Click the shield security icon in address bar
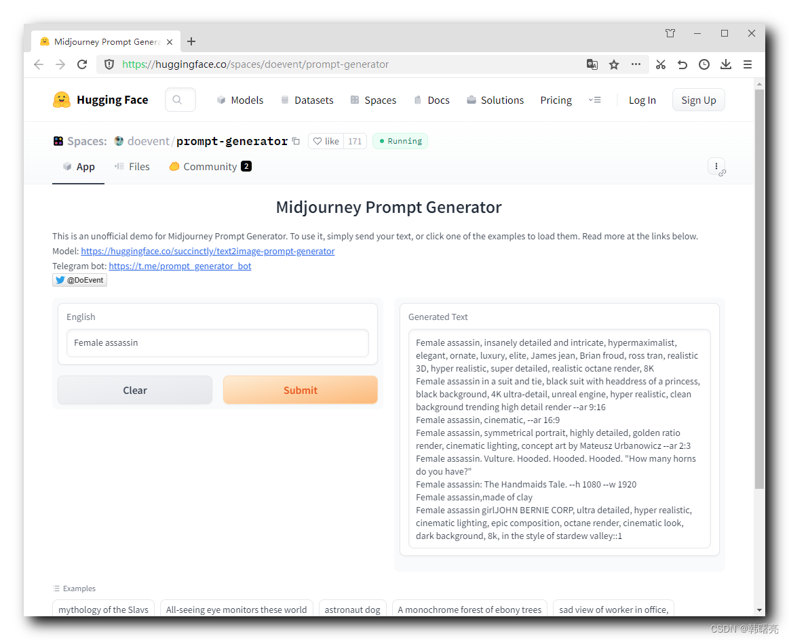This screenshot has height=640, width=789. 109,64
